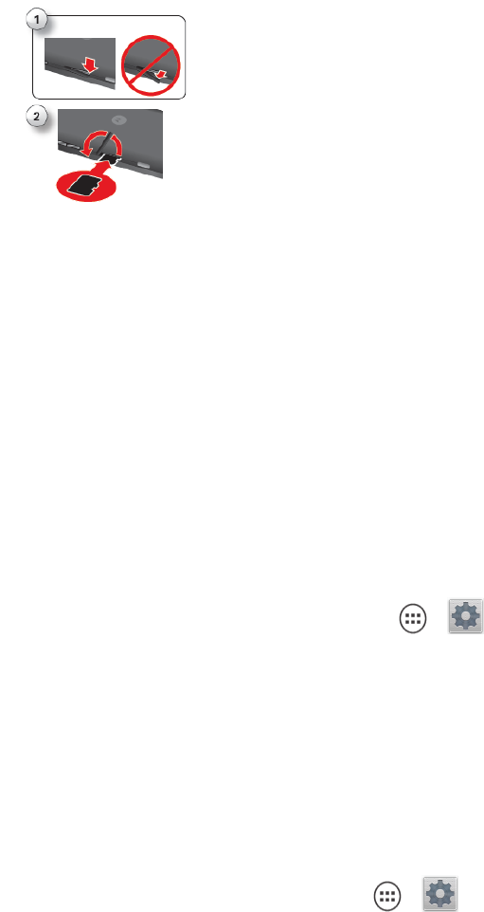Click the step 2 number badge
Screen dimensions: 484x912
37,117
